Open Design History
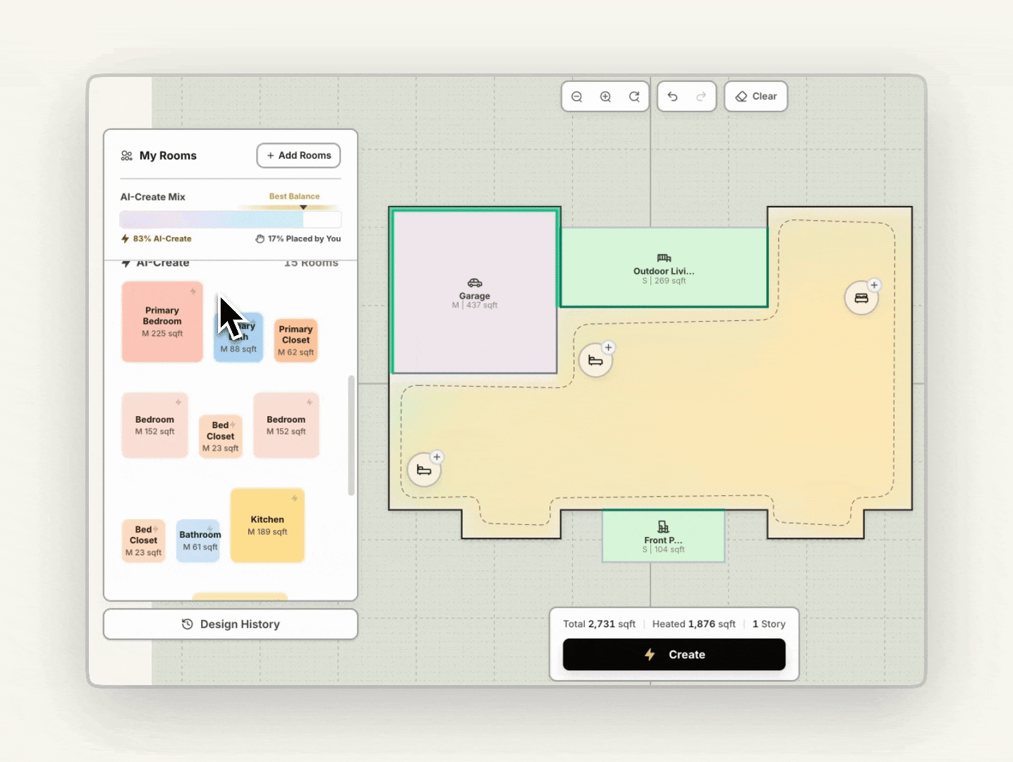 click(x=231, y=624)
